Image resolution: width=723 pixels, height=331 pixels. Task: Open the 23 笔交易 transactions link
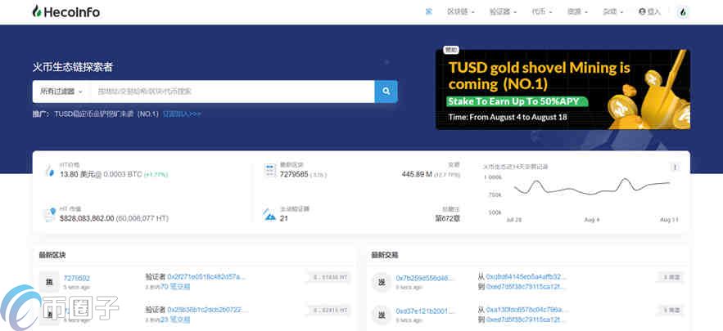174,320
